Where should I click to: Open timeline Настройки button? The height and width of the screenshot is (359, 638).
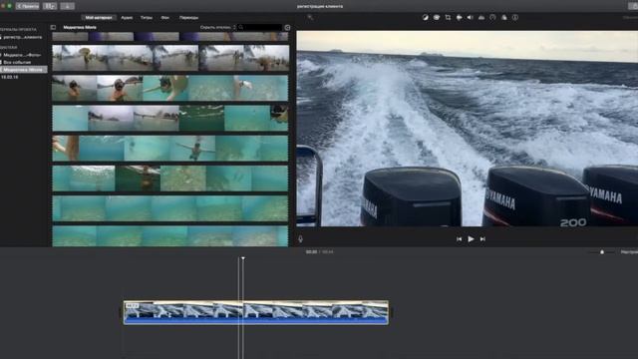coord(629,252)
